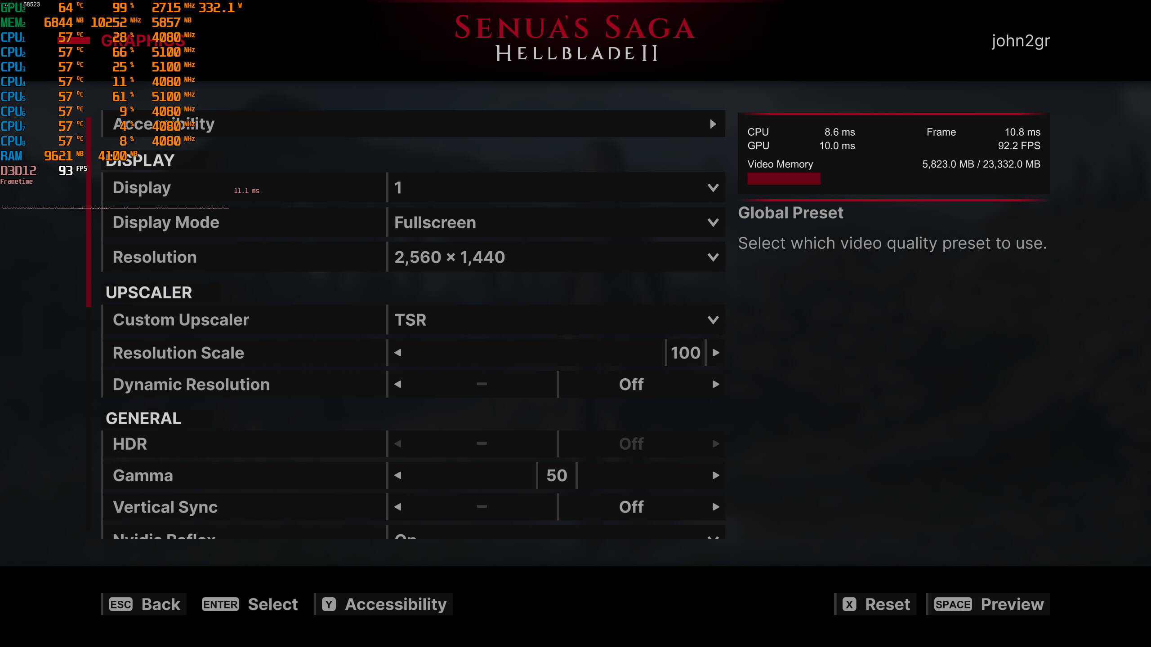Click right arrow on Gamma slider

pos(716,475)
